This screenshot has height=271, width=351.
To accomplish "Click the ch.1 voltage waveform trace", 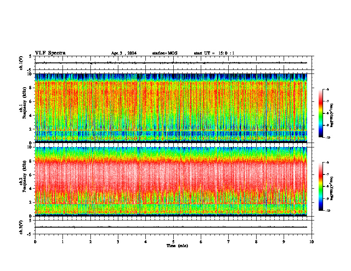I will (x=171, y=63).
